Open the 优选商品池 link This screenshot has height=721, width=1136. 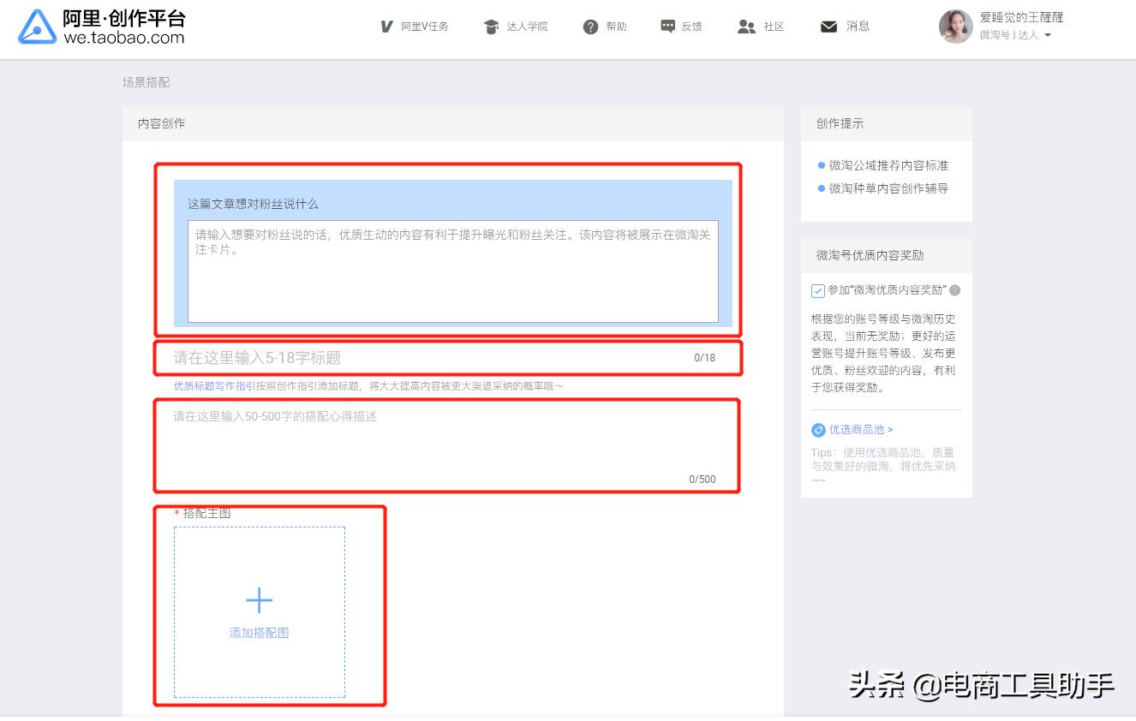pyautogui.click(x=855, y=430)
